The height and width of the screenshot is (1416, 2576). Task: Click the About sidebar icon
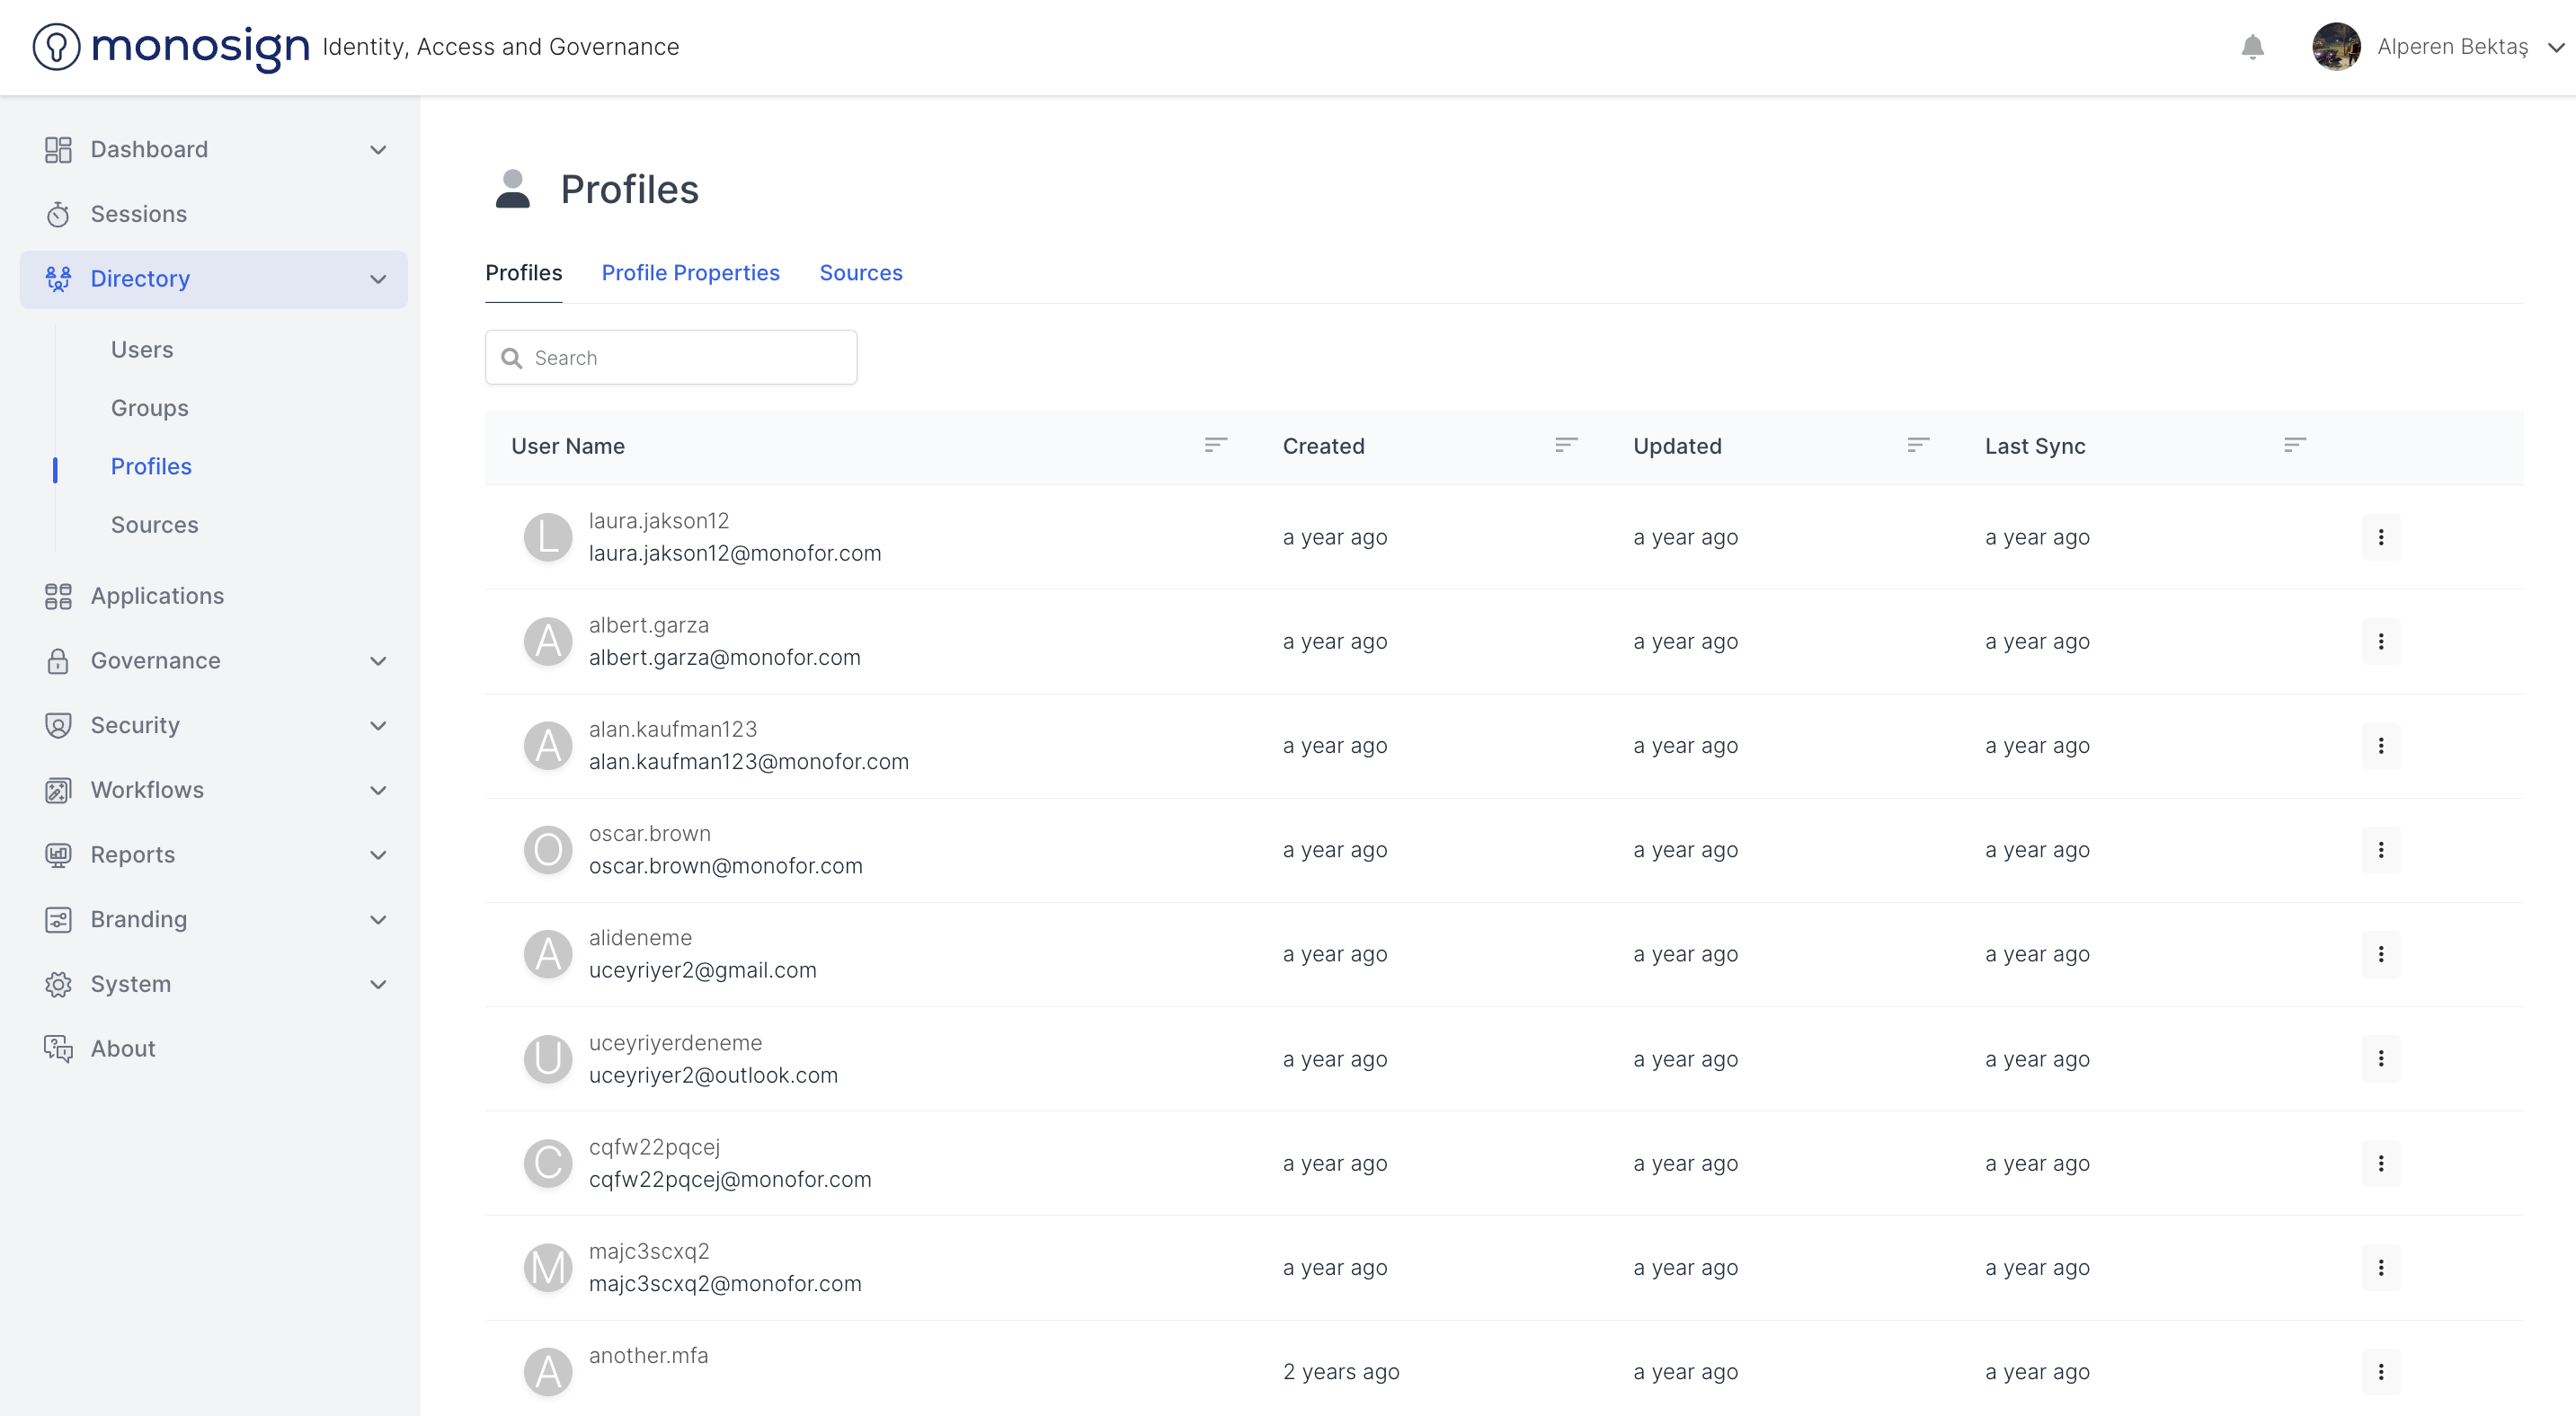tap(58, 1049)
